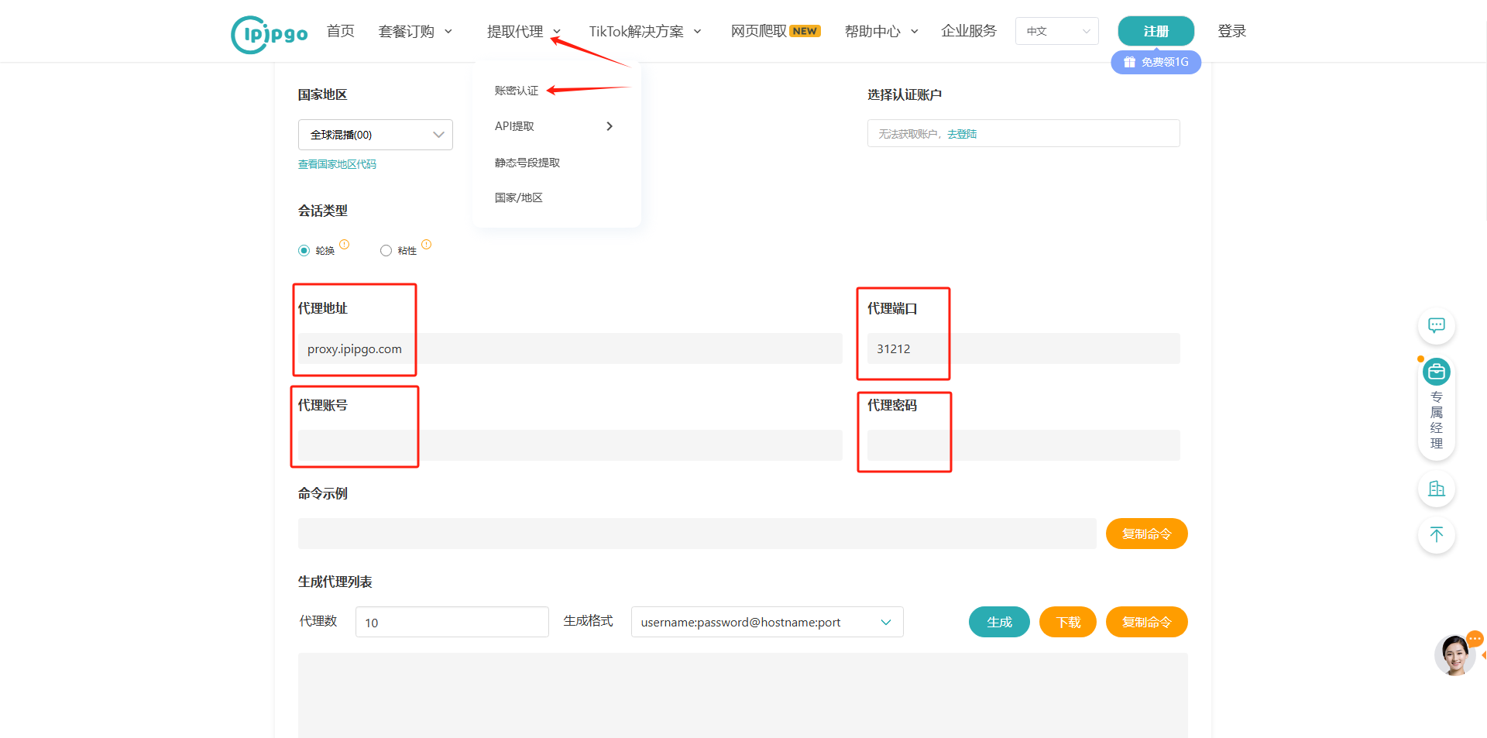1487x738 pixels.
Task: Select the 粘性 session type
Action: (x=386, y=250)
